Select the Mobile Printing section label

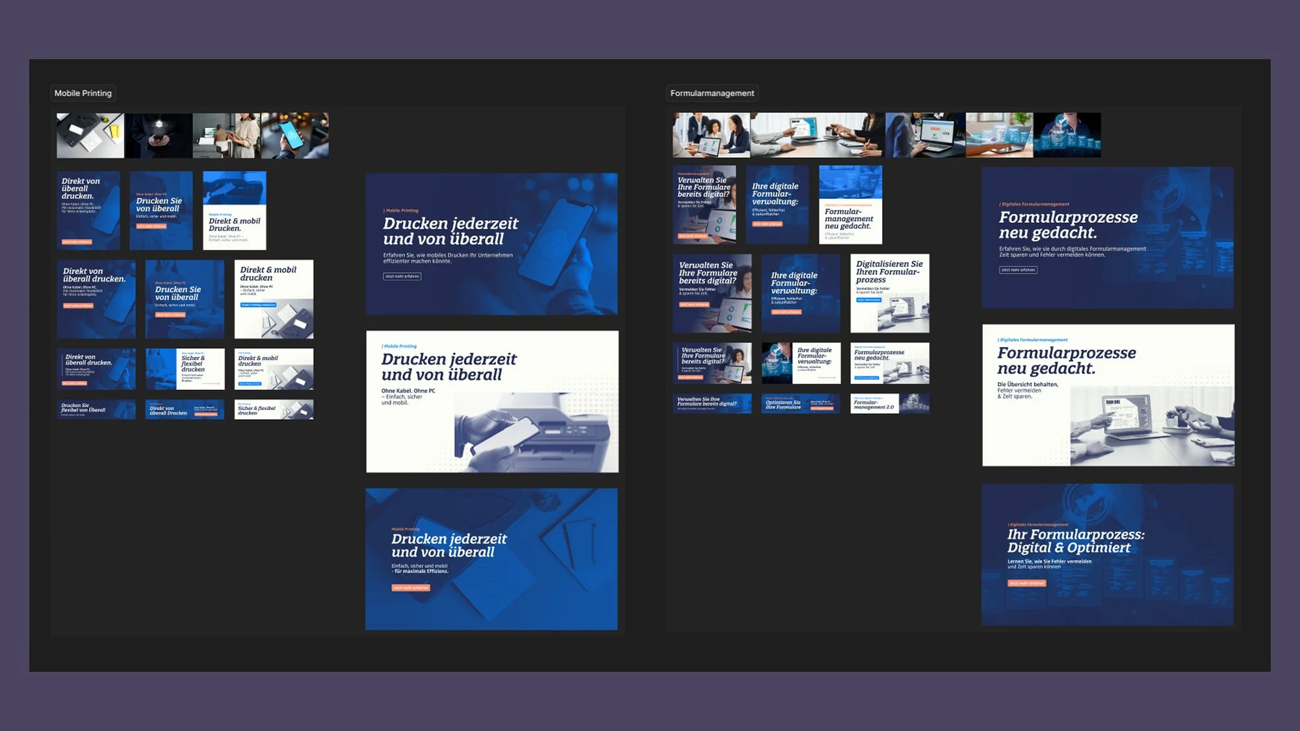point(83,93)
